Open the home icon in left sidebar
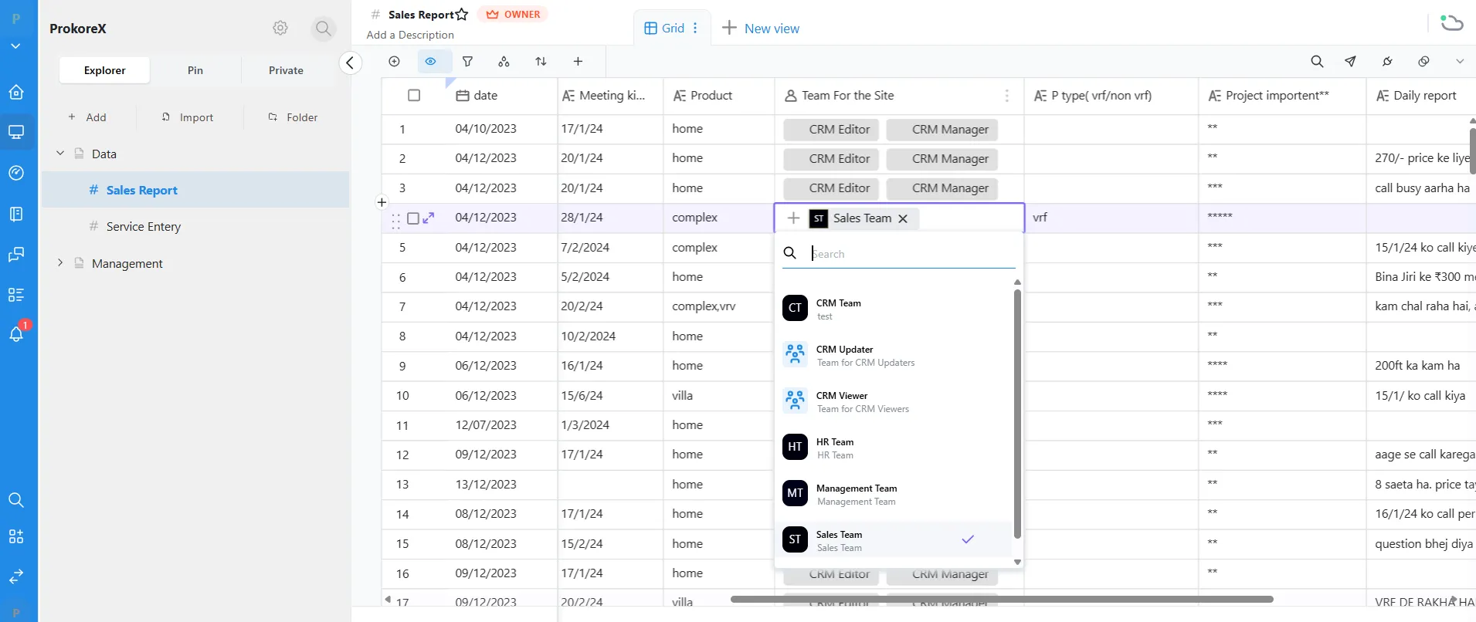Screen dimensions: 1476x622 point(16,92)
